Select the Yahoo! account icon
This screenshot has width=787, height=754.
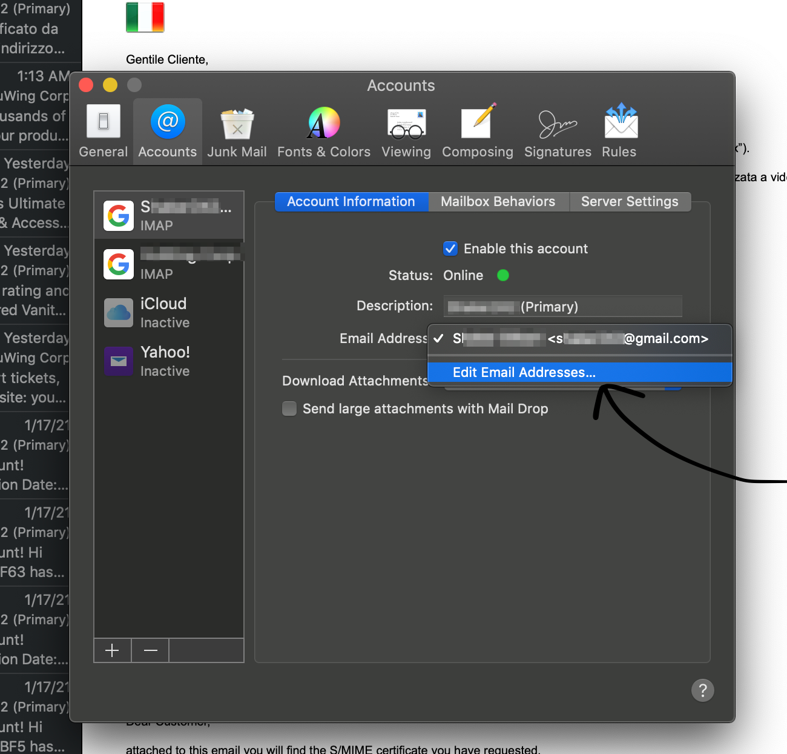[119, 361]
